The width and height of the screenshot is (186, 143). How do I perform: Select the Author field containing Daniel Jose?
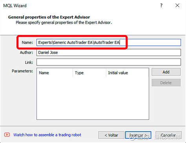click(109, 52)
